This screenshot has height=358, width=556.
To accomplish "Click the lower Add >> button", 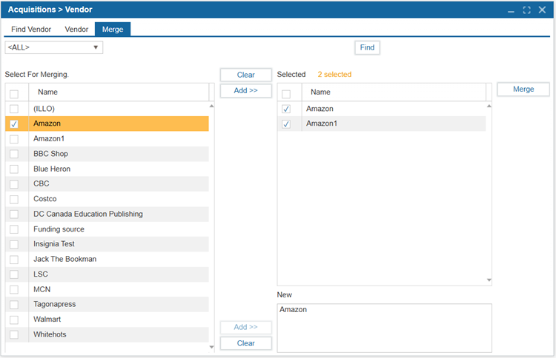I will pos(245,327).
